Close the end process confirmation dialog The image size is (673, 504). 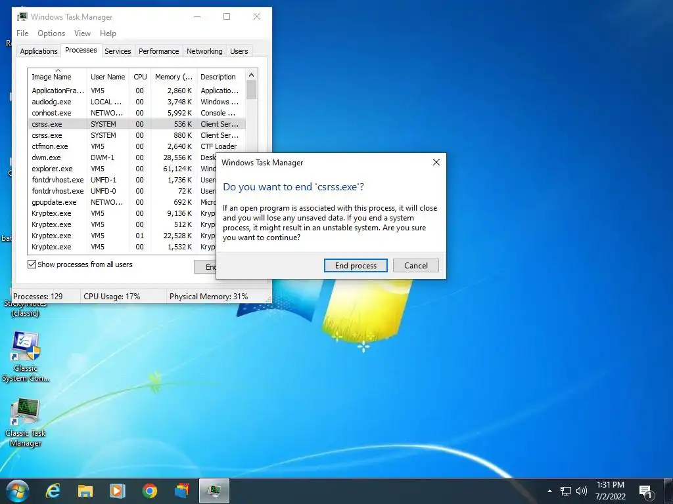436,163
